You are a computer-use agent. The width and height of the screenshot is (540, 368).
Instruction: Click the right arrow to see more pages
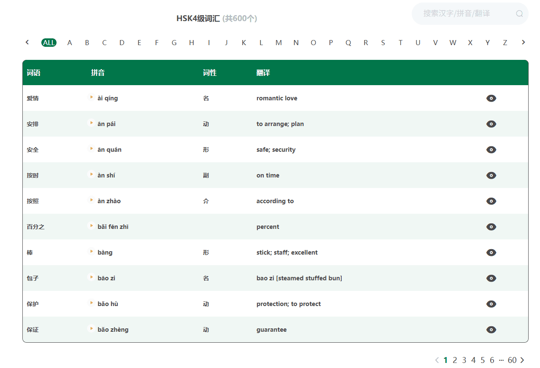(523, 360)
